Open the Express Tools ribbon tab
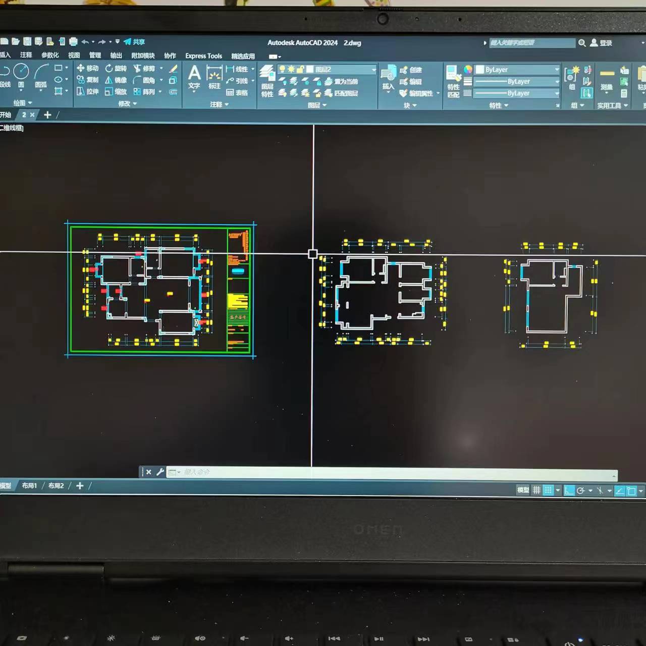The width and height of the screenshot is (646, 646). click(203, 56)
